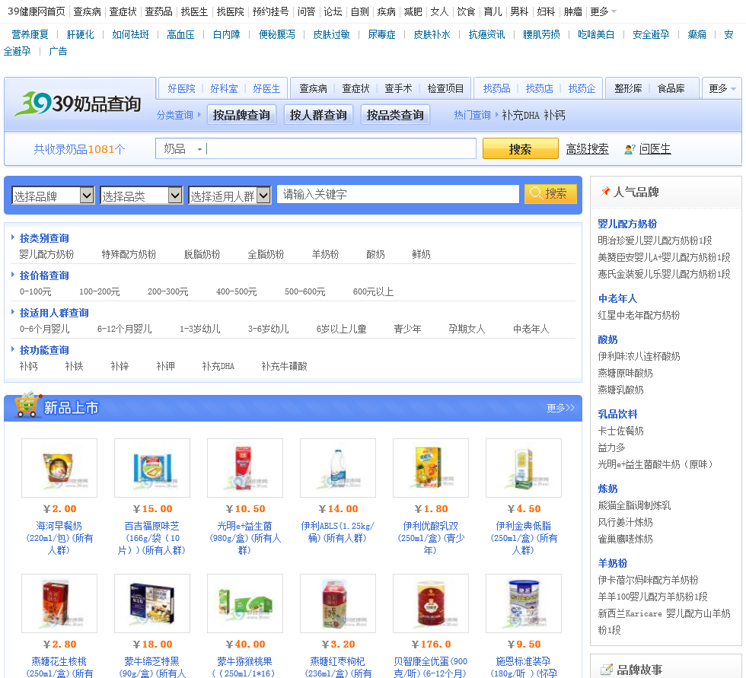Click the yellow 搜索 button
Image resolution: width=746 pixels, height=678 pixels.
520,149
